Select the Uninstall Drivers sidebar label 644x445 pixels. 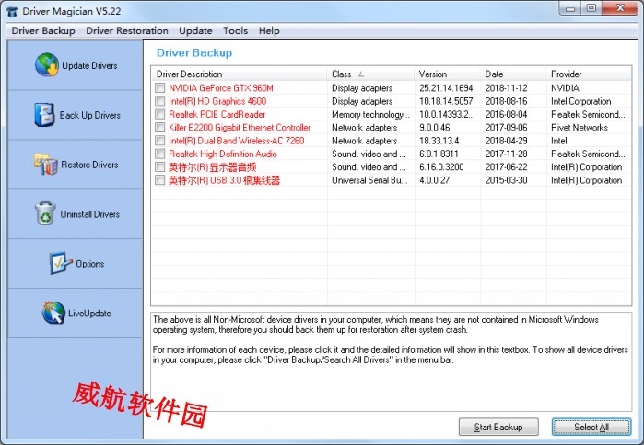tap(90, 214)
